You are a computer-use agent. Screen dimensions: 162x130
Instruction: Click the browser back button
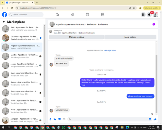point(3,8)
